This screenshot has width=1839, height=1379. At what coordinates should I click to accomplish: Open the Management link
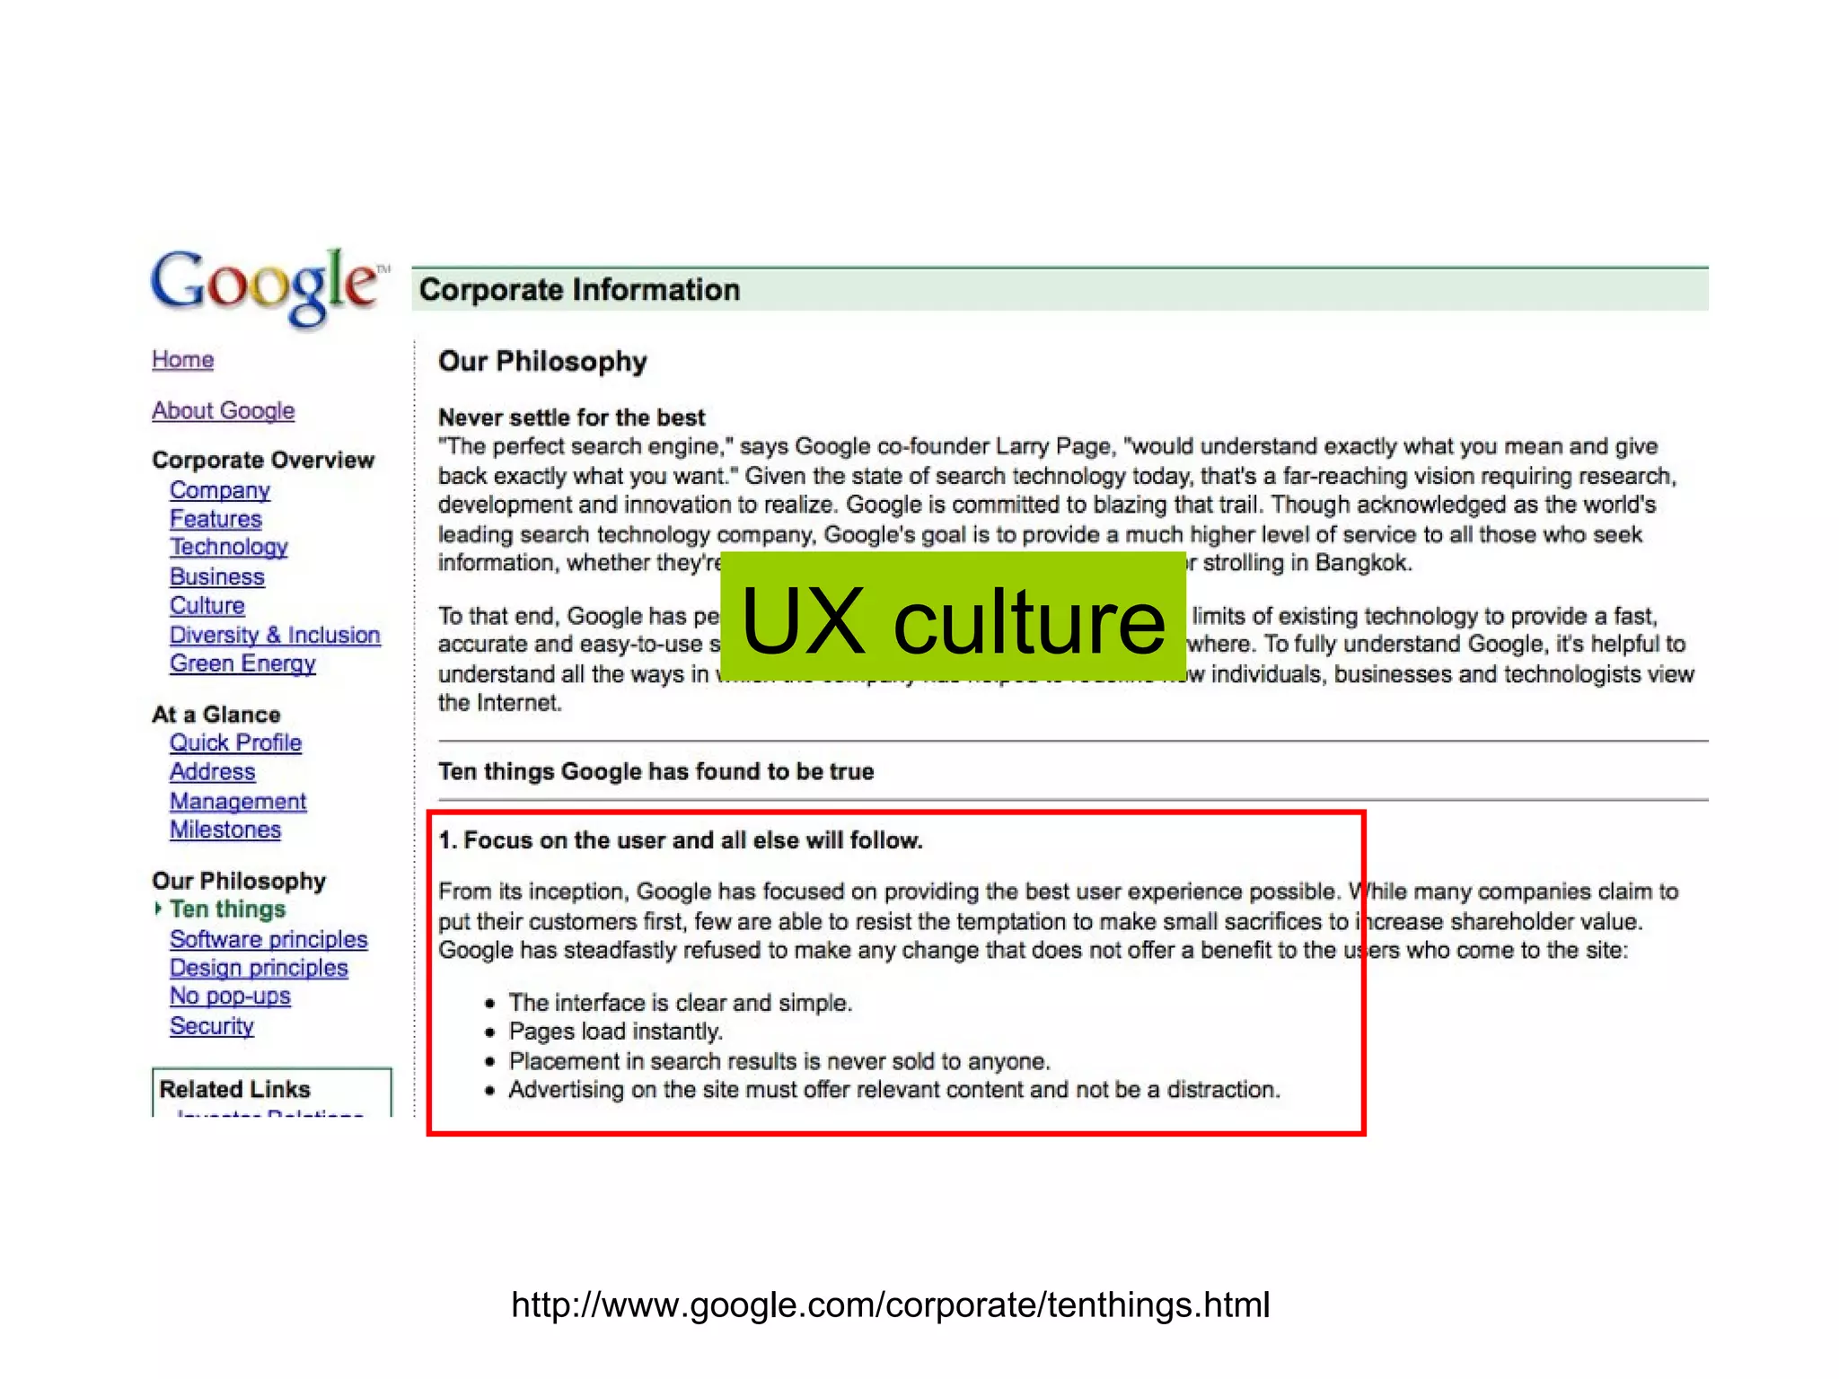238,801
